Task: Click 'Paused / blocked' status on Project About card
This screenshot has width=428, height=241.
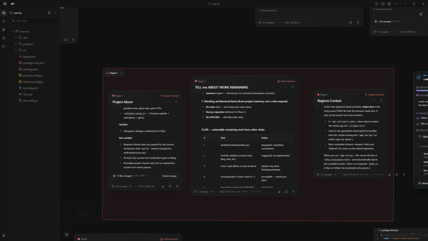Action: coord(169,96)
